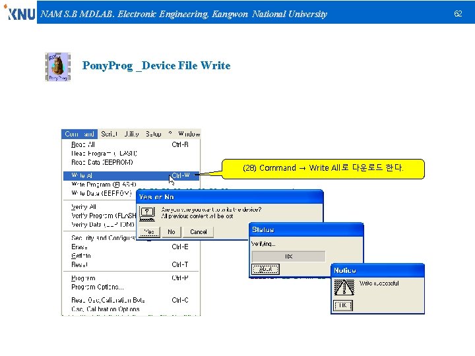Viewport: 475px width, 356px height.
Task: Choose Read Data (EEPROM) entry
Action: tap(131, 162)
